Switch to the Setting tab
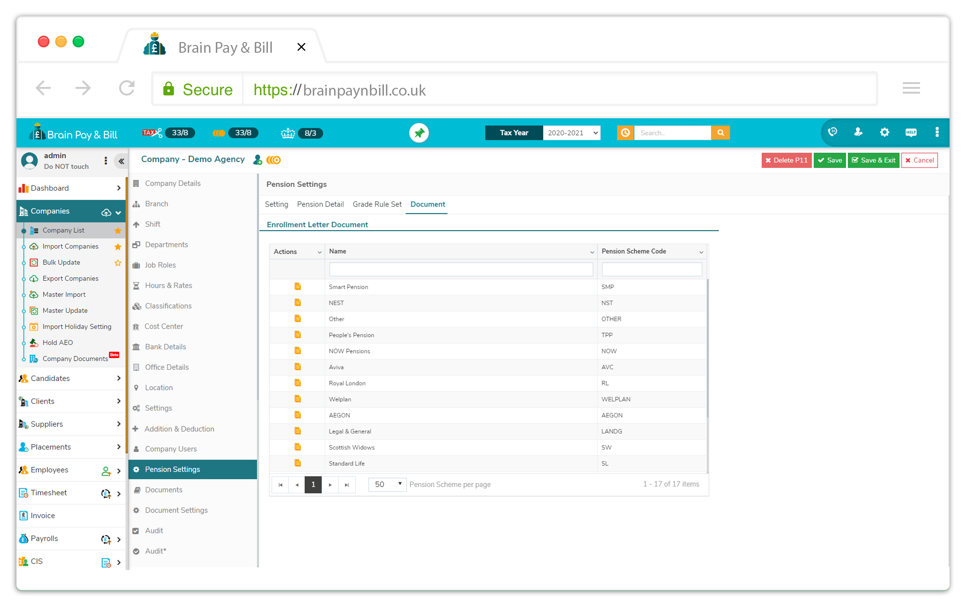The height and width of the screenshot is (609, 966). point(277,204)
